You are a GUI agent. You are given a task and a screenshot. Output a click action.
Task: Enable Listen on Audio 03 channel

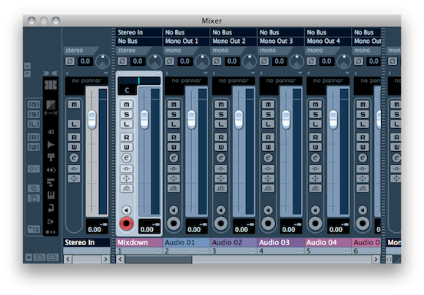point(268,124)
